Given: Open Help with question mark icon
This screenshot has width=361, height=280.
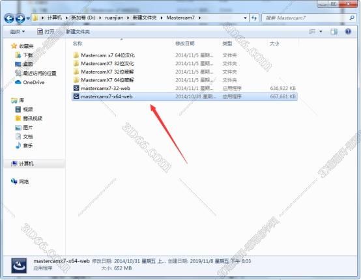Looking at the screenshot, I should [x=348, y=31].
